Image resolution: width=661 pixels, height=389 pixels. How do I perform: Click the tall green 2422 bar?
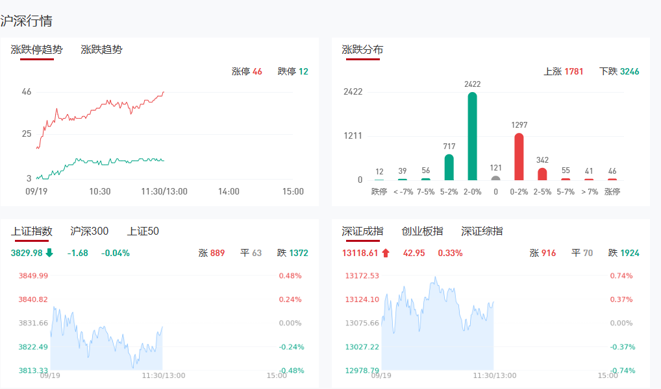[x=472, y=136]
